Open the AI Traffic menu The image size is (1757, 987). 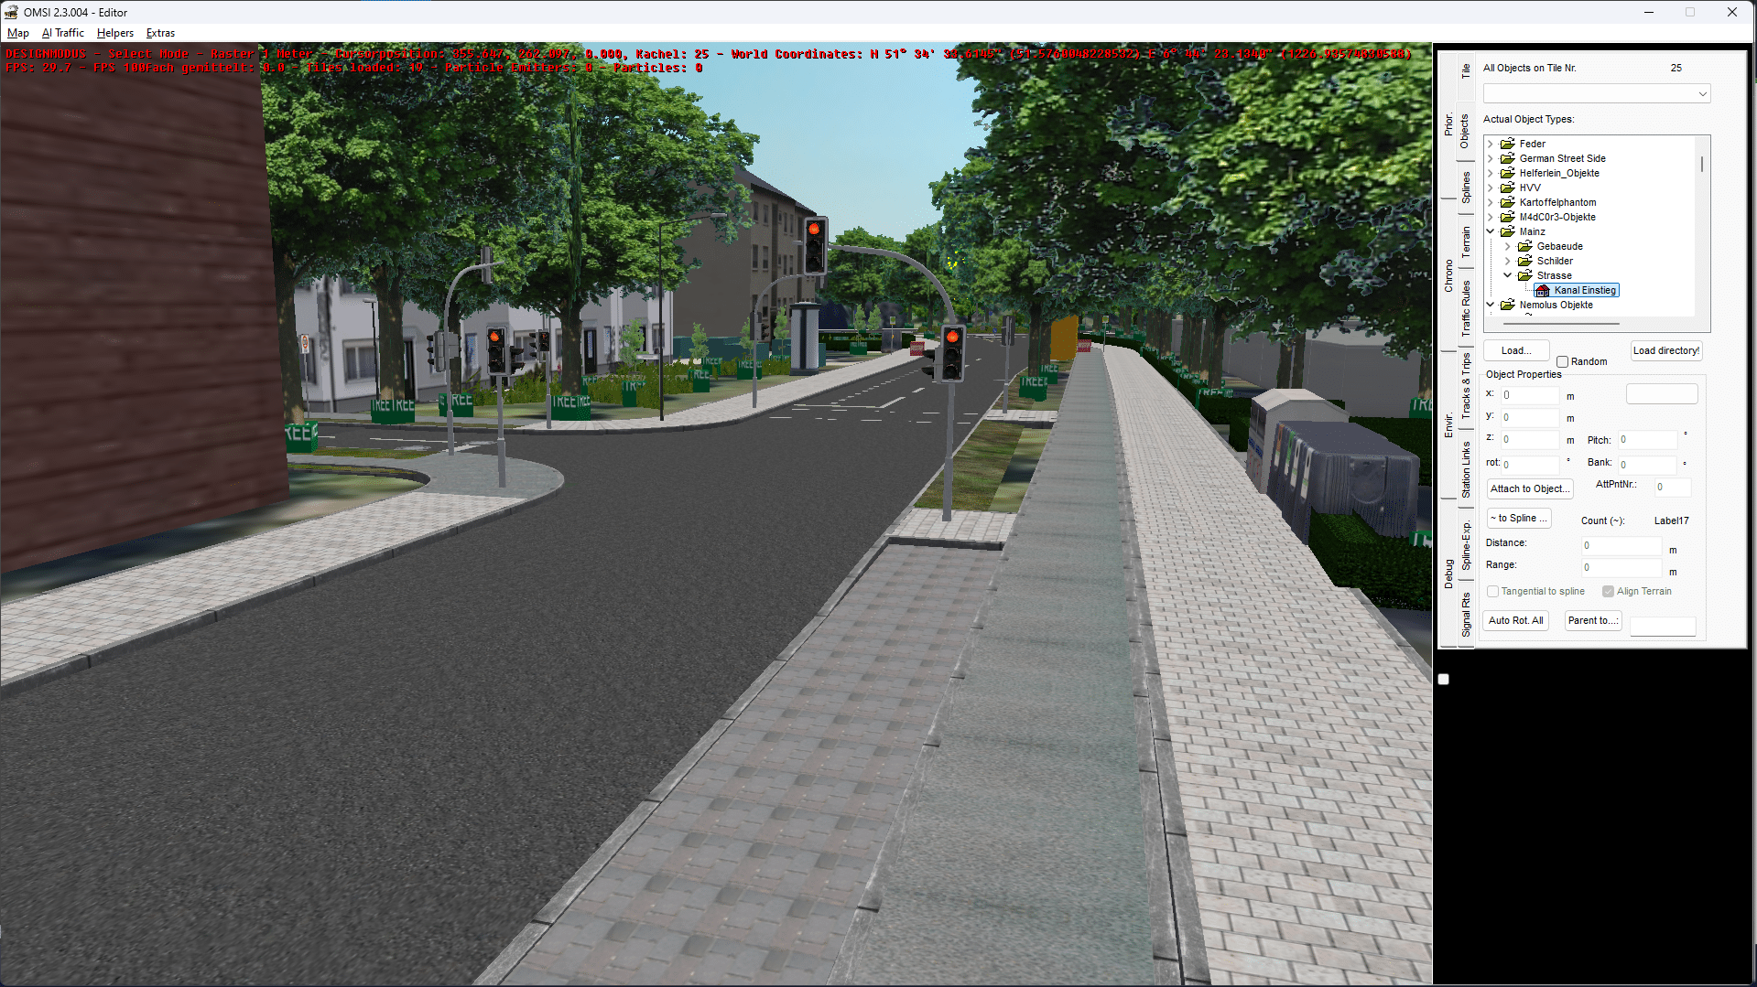click(63, 33)
